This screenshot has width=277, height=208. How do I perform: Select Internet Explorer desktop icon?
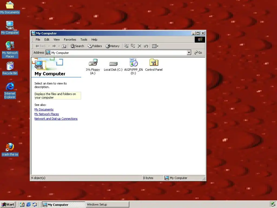pyautogui.click(x=10, y=90)
